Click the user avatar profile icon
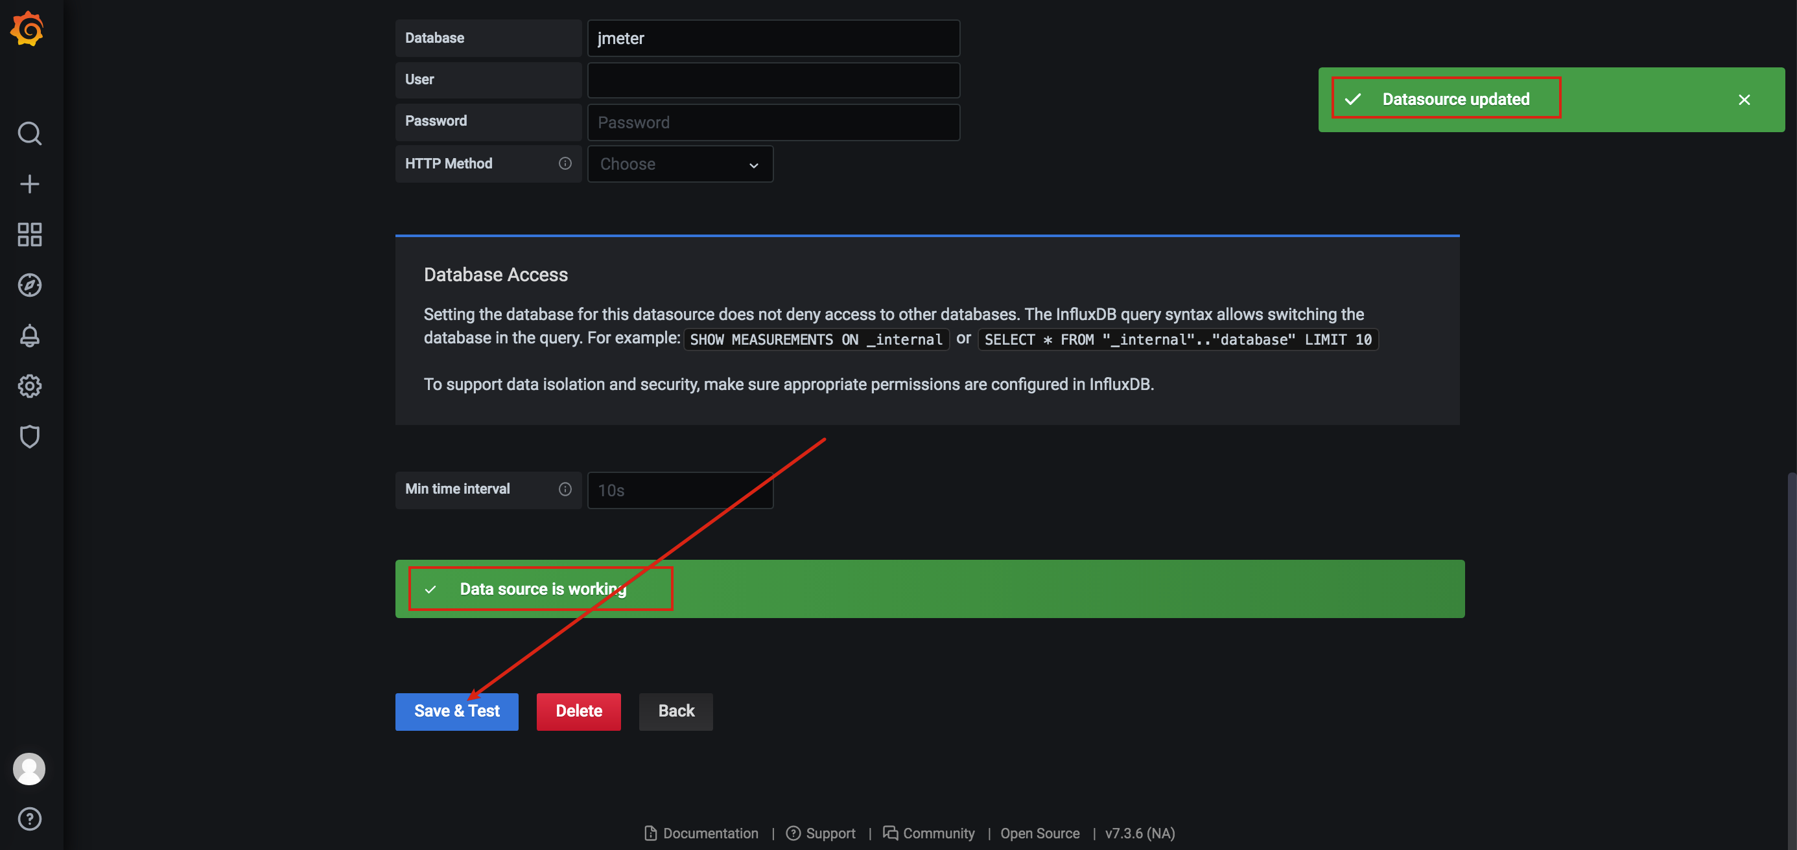The width and height of the screenshot is (1797, 850). (29, 768)
